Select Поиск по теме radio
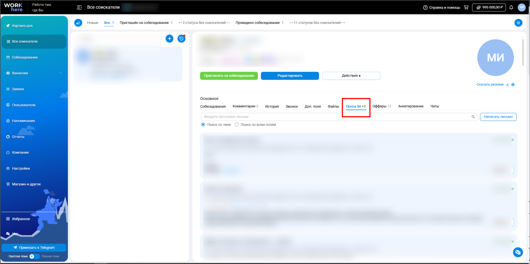The height and width of the screenshot is (264, 530). coord(203,125)
